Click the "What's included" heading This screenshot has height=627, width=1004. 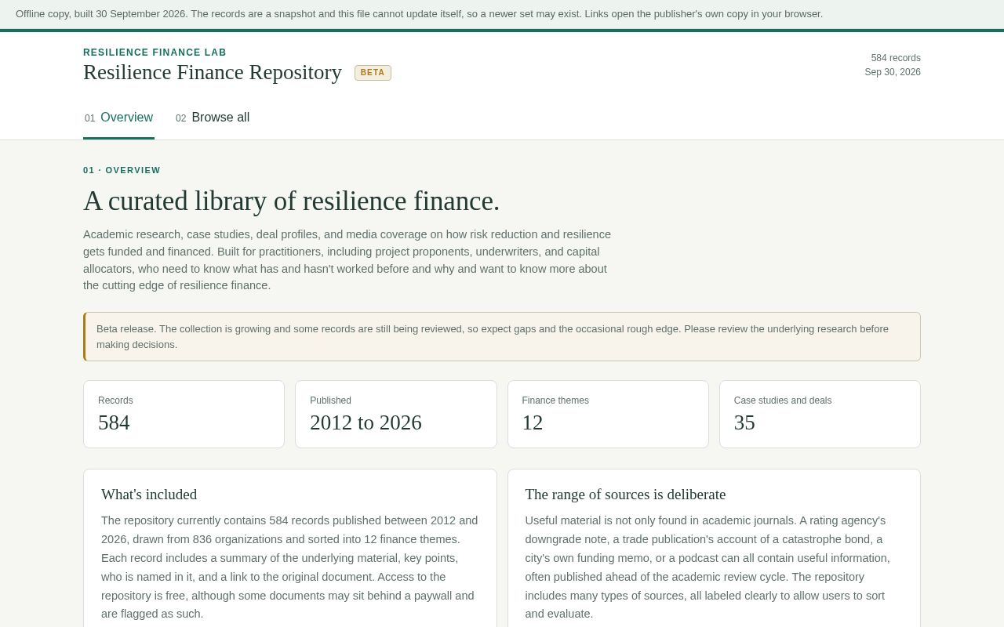pos(149,495)
